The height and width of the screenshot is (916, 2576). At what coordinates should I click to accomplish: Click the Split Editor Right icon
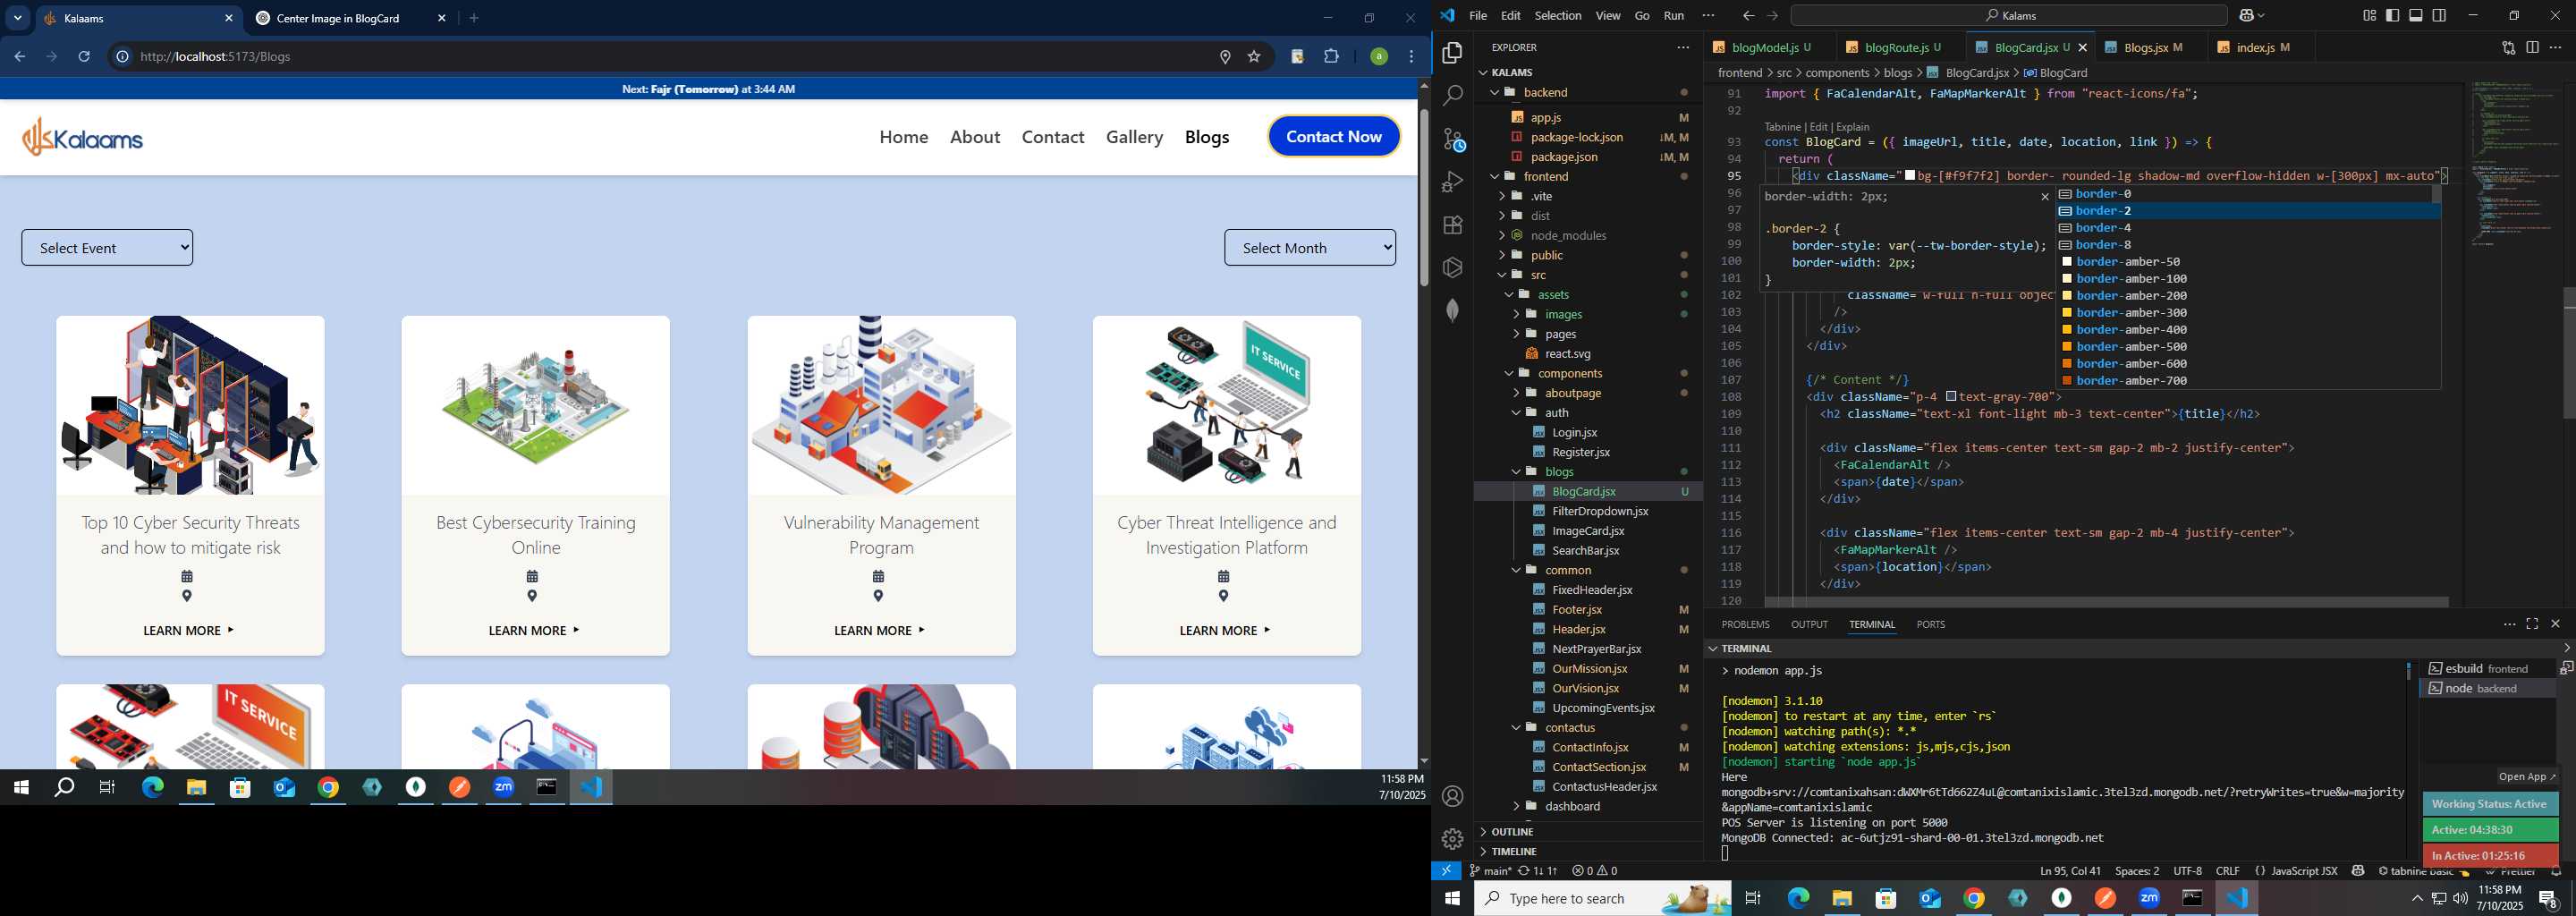tap(2532, 47)
